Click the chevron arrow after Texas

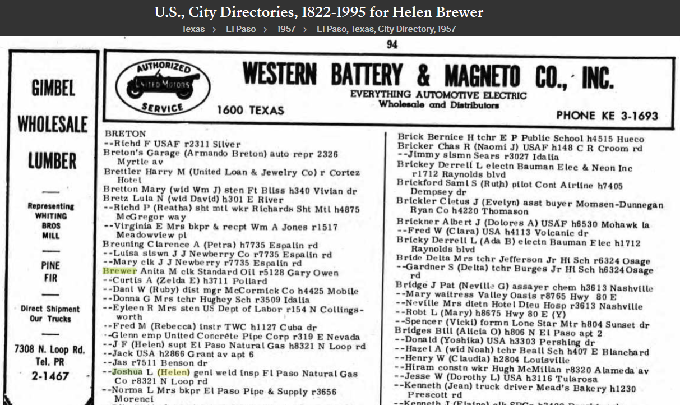click(x=214, y=29)
